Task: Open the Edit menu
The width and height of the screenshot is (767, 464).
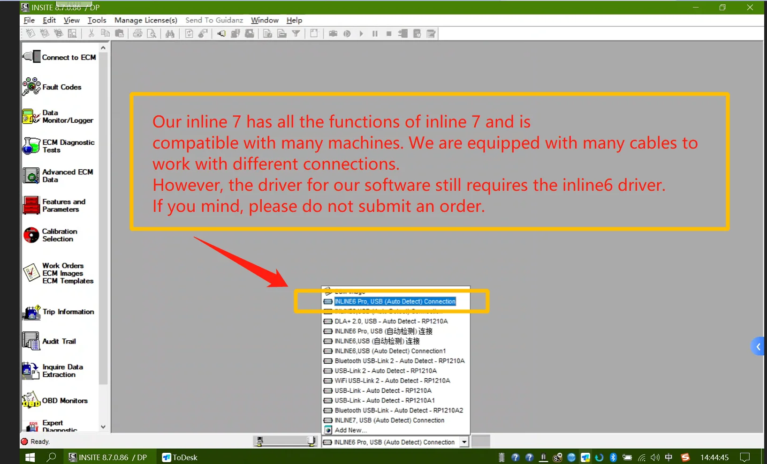Action: pos(49,20)
